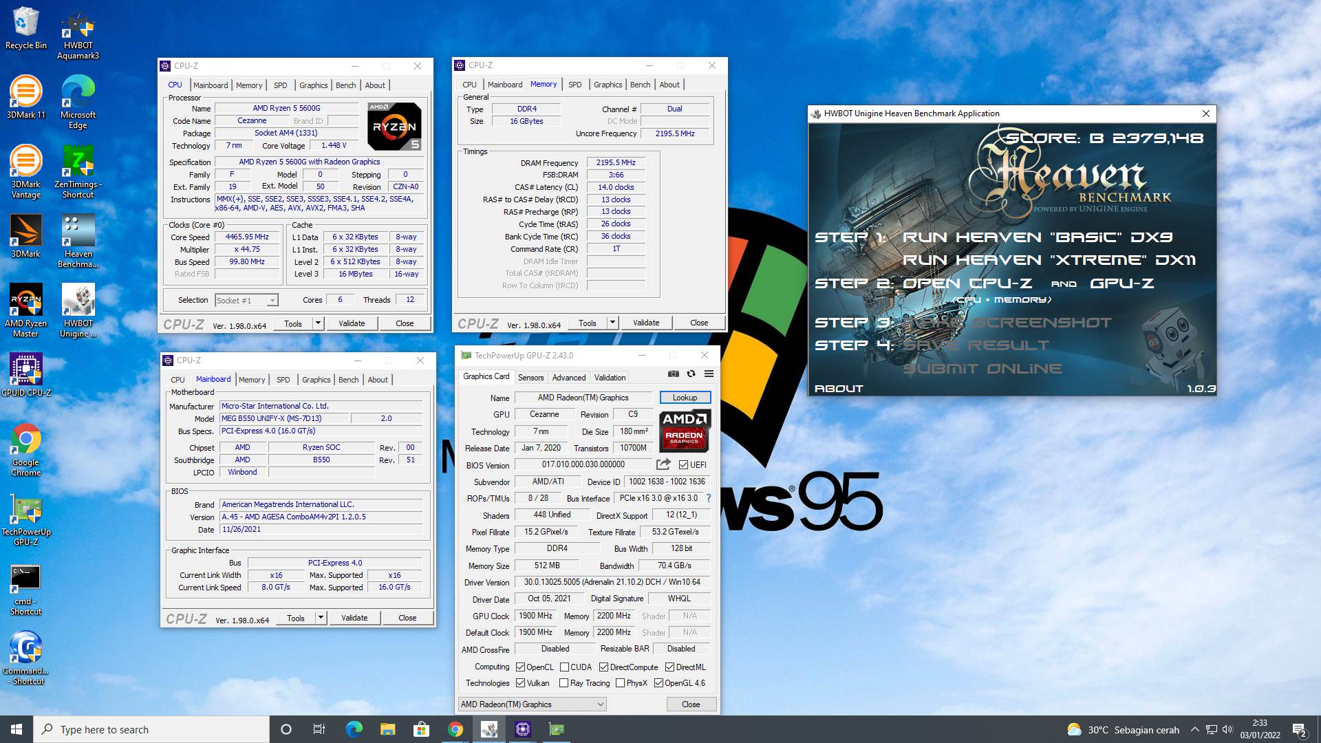Click About in Heaven Benchmark window
Viewport: 1321px width, 743px height.
point(839,388)
